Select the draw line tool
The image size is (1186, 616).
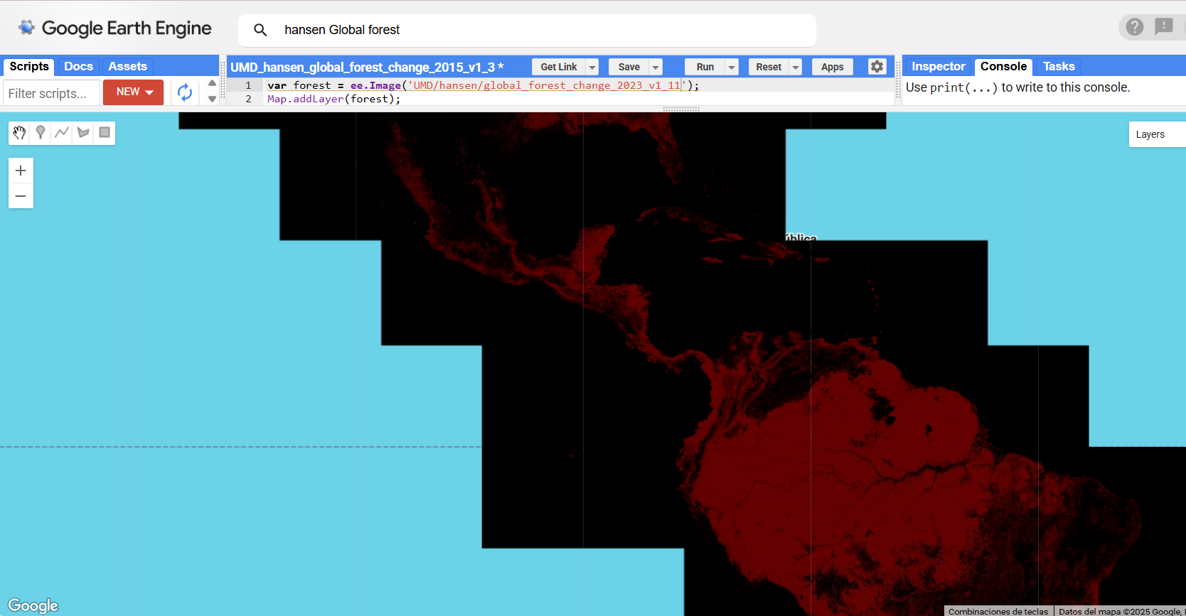pos(62,132)
